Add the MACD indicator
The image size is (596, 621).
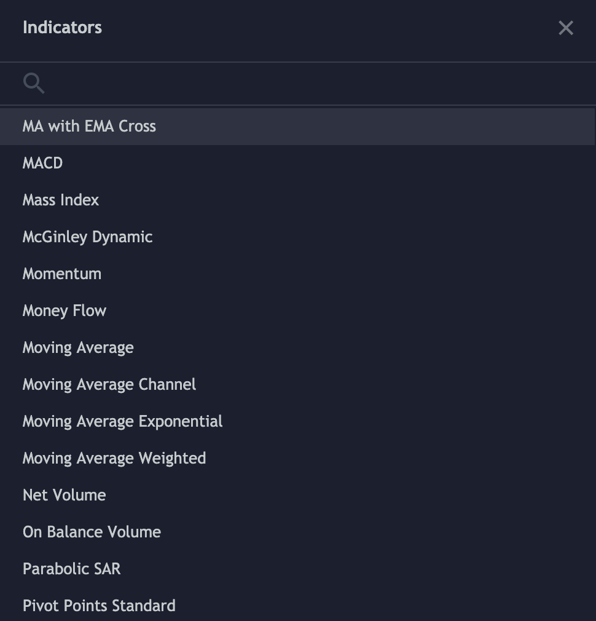[x=298, y=163]
